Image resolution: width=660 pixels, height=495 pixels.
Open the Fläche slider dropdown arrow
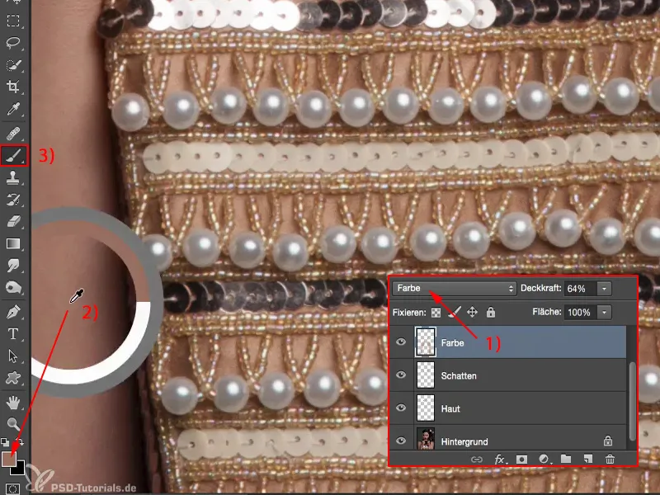[x=605, y=313]
